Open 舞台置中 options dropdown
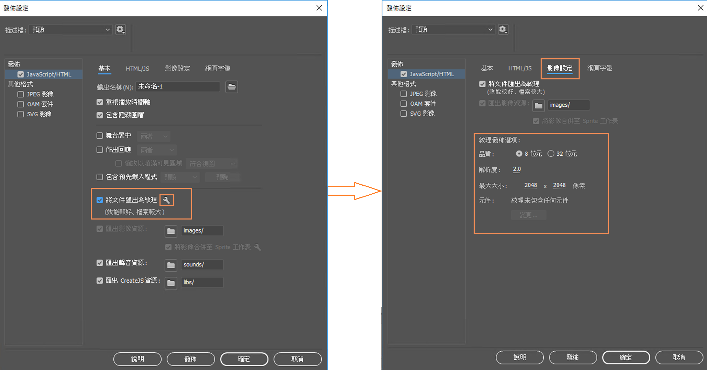 [x=154, y=136]
